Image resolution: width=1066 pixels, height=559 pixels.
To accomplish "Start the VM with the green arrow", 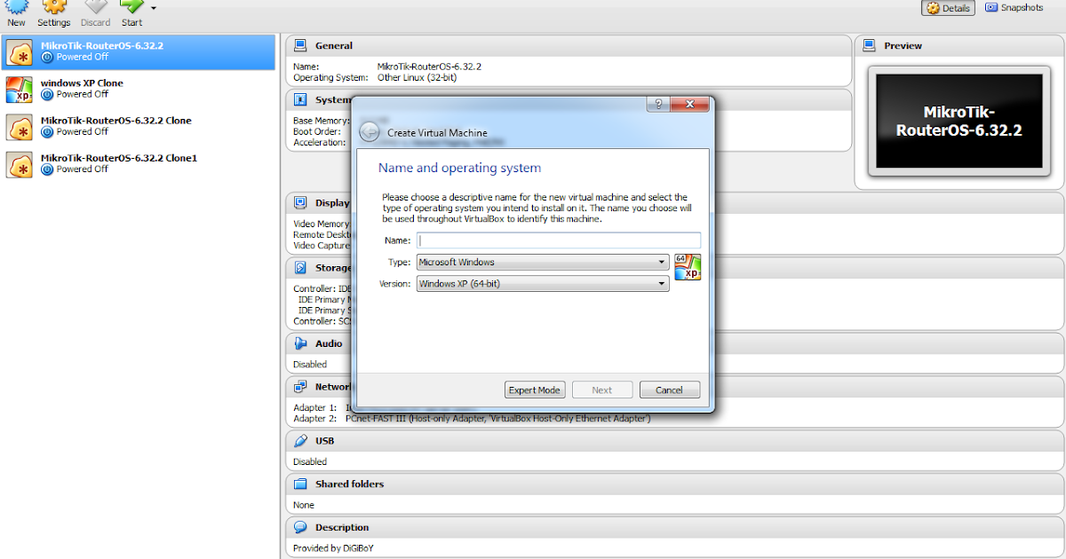I will coord(131,8).
